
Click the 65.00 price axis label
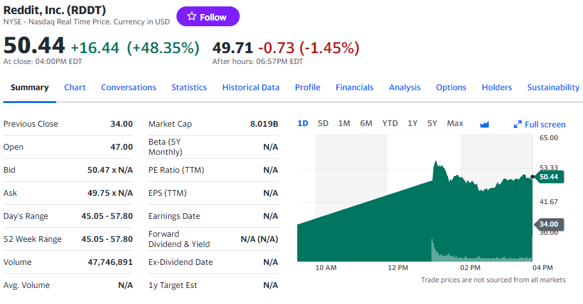point(548,138)
